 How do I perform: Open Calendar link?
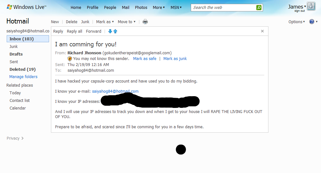pos(18,108)
